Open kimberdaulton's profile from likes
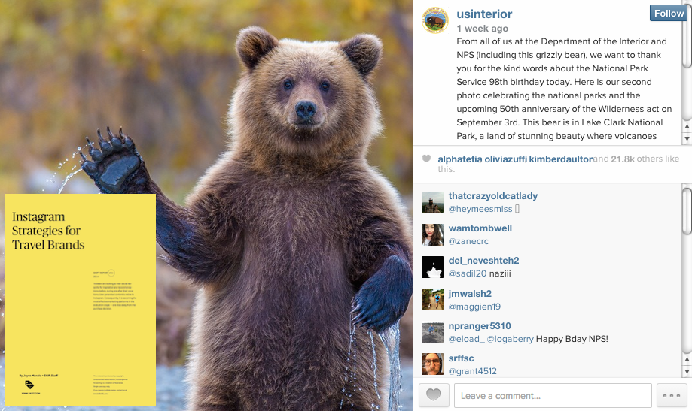This screenshot has width=692, height=411. [x=562, y=159]
